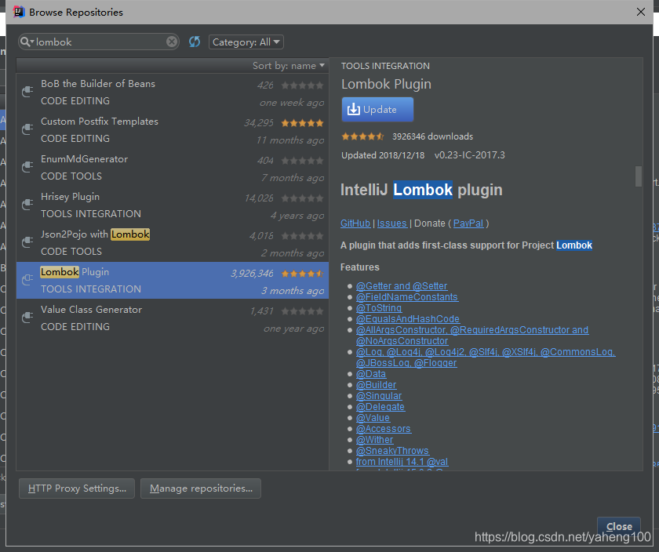The height and width of the screenshot is (552, 659).
Task: Open the @Builder link
Action: [x=376, y=385]
